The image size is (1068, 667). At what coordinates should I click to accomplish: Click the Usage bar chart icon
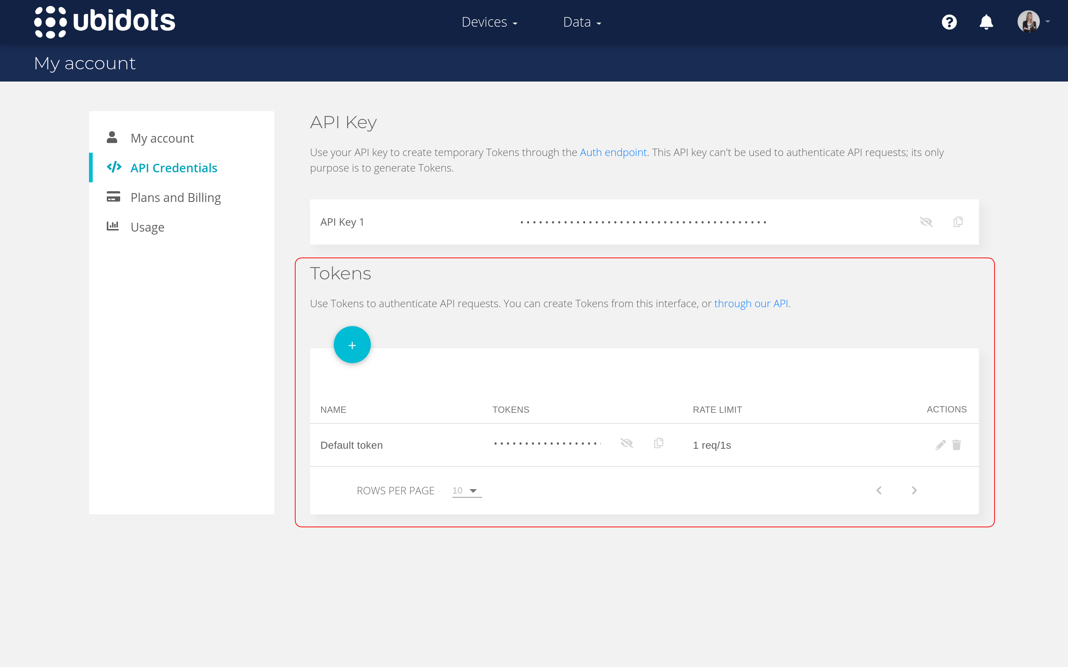113,226
